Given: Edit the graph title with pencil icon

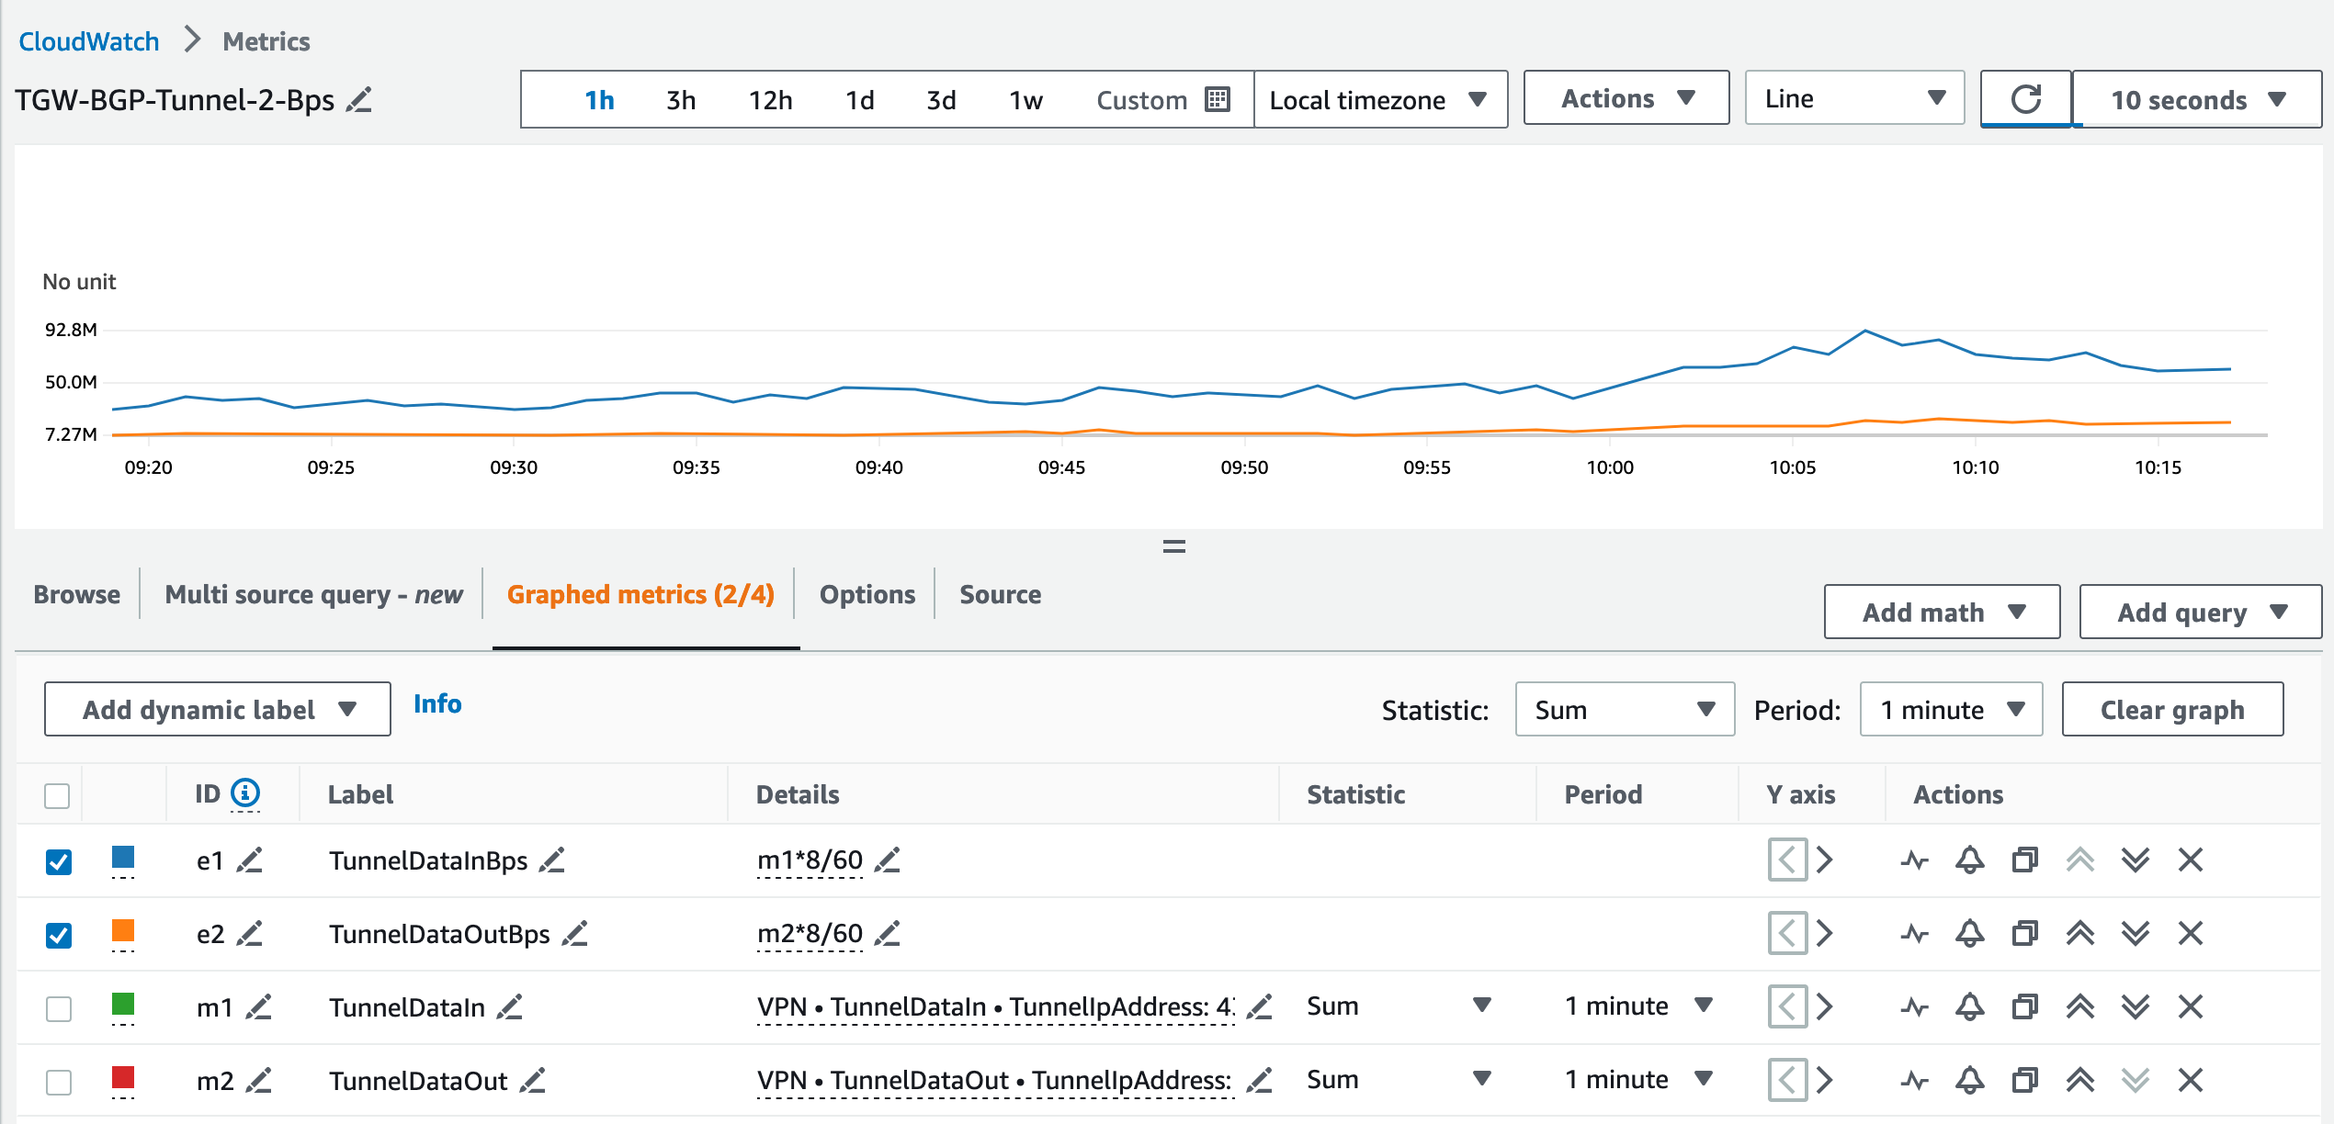Looking at the screenshot, I should click(359, 99).
